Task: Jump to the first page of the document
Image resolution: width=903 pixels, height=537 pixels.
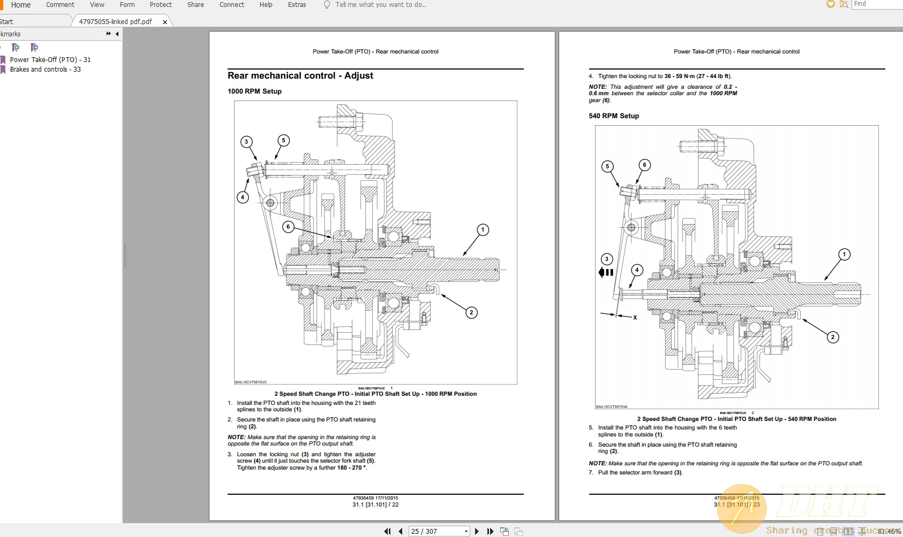Action: 388,531
